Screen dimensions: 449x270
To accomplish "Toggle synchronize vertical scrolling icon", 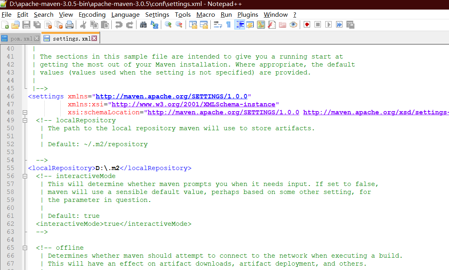I will [193, 25].
